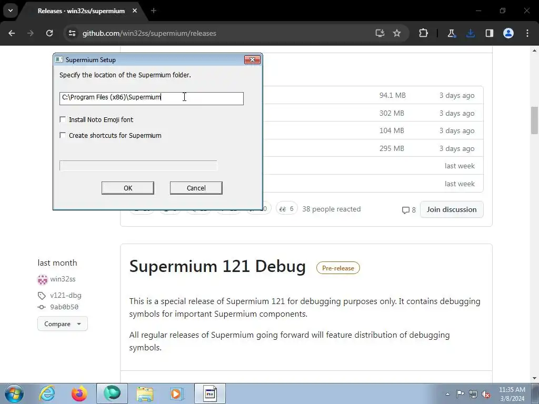539x404 pixels.
Task: Open commit 9ab0b50 link
Action: (x=64, y=307)
